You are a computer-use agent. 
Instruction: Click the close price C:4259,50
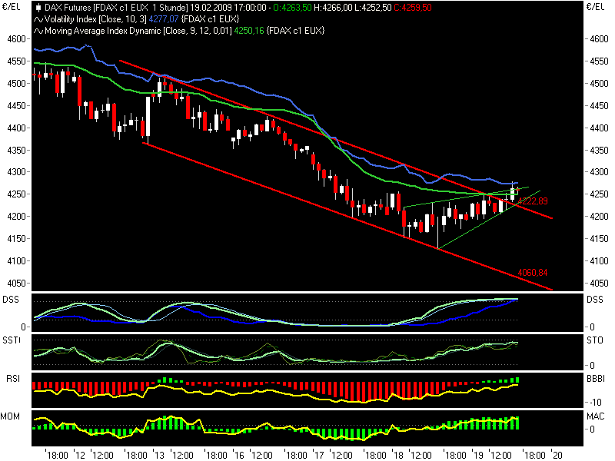413,8
